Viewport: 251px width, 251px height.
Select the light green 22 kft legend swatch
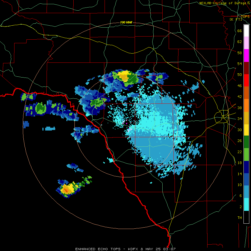click(x=246, y=155)
